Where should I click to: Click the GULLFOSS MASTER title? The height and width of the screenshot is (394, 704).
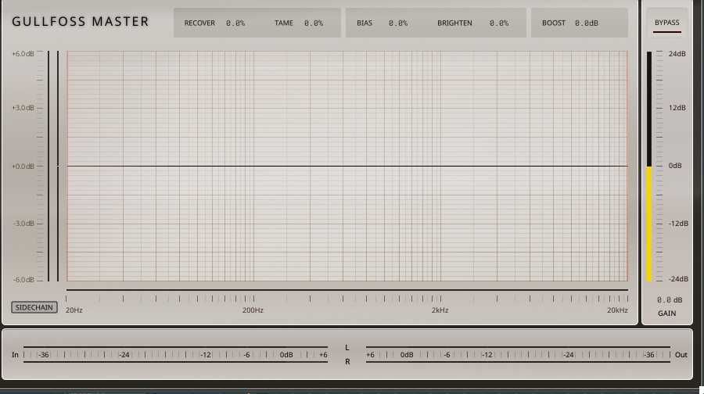pos(80,22)
